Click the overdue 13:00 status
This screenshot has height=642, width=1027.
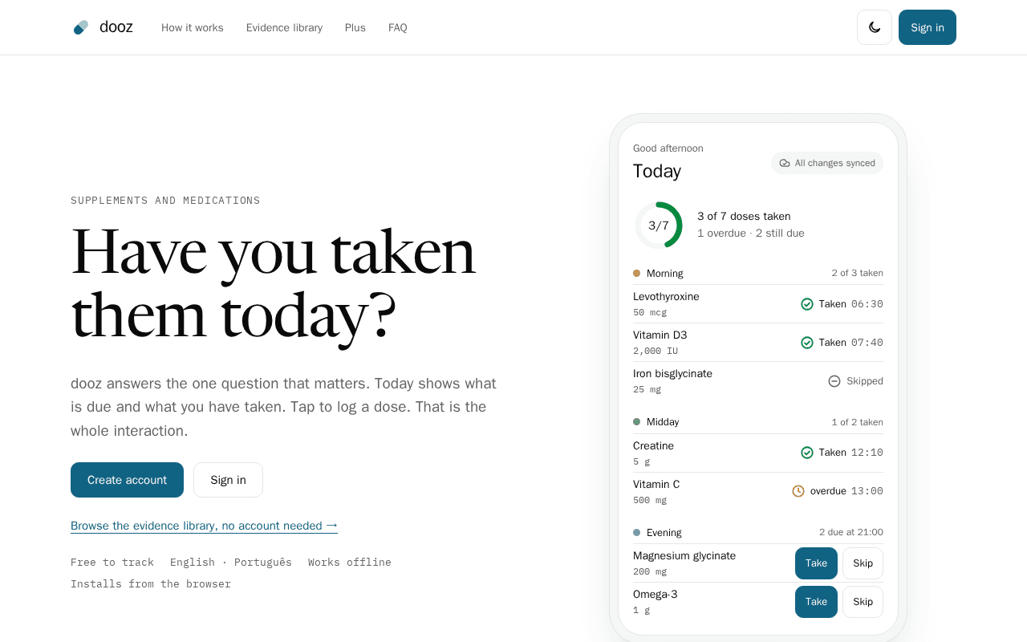pyautogui.click(x=838, y=491)
